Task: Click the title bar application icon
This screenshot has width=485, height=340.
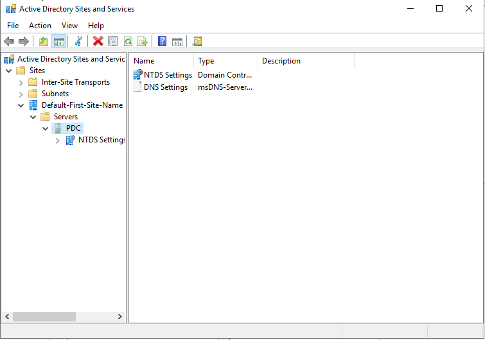Action: [x=11, y=8]
